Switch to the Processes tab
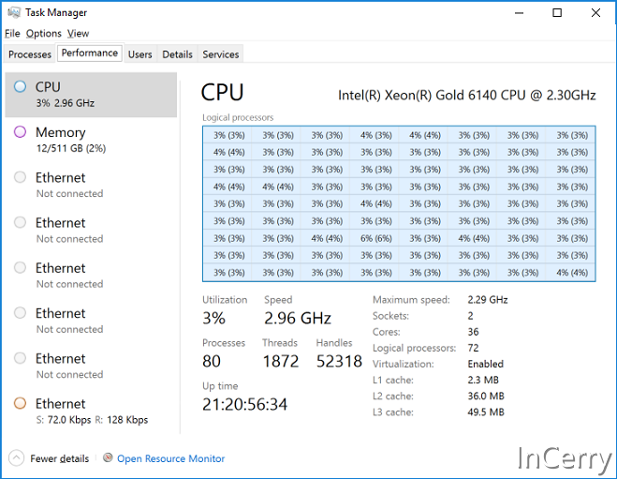Screen dimensions: 617x479 pos(30,54)
